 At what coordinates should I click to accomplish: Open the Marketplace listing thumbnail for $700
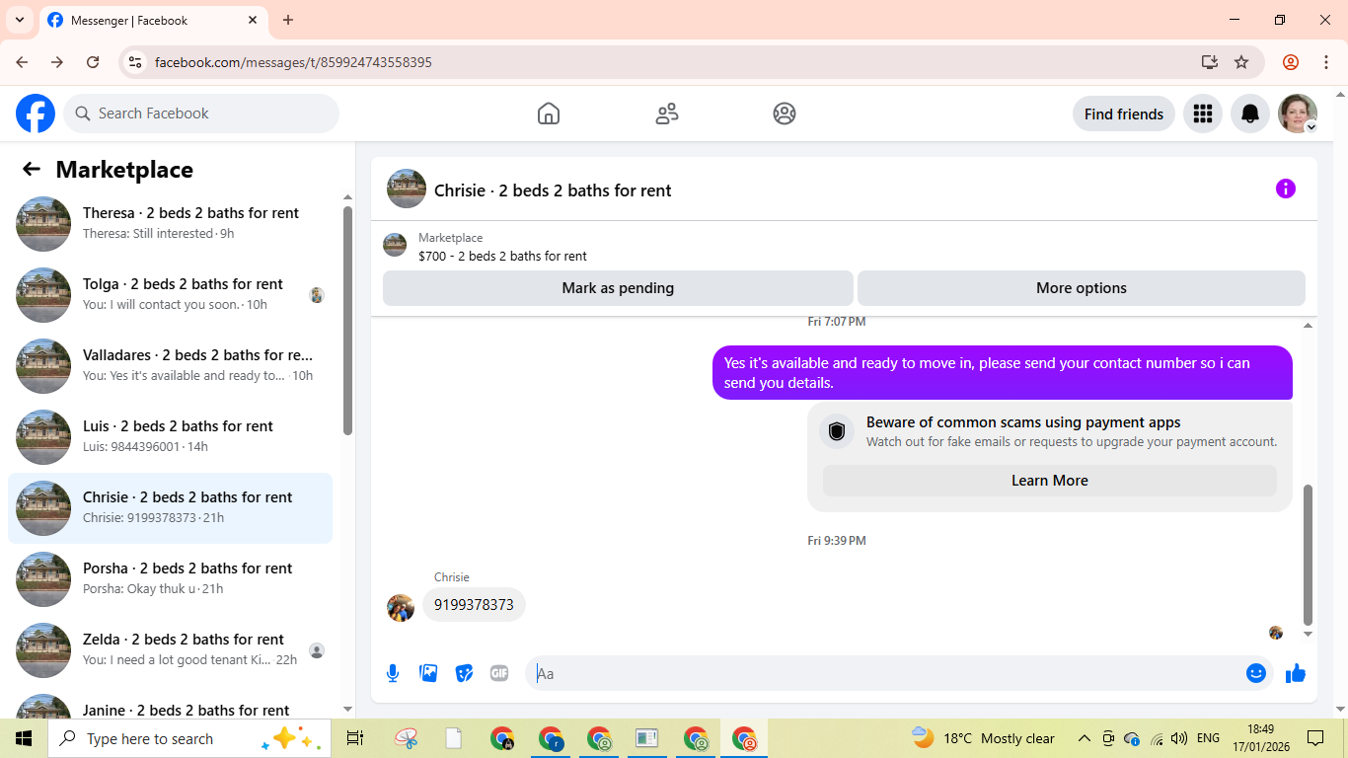coord(395,245)
